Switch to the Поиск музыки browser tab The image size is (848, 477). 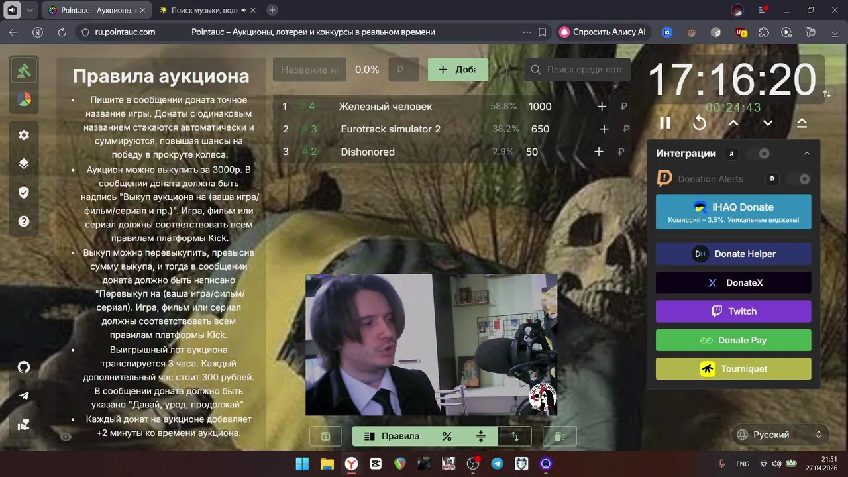click(x=207, y=10)
